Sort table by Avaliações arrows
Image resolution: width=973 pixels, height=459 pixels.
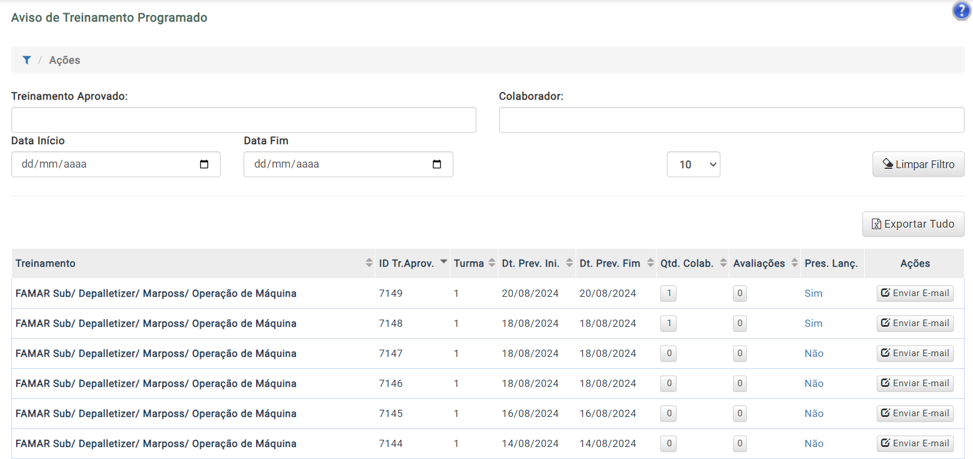[794, 263]
